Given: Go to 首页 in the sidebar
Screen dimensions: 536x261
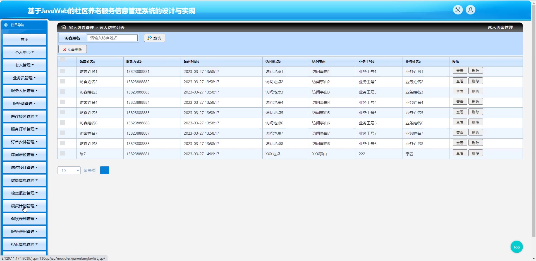Looking at the screenshot, I should 24,40.
